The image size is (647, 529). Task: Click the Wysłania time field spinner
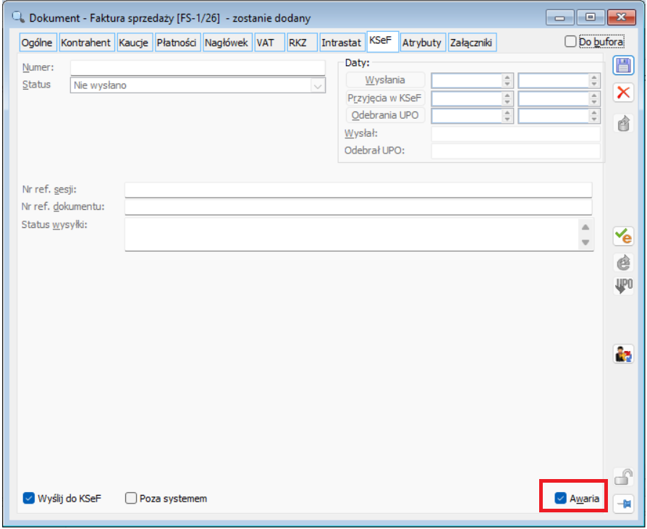(593, 80)
